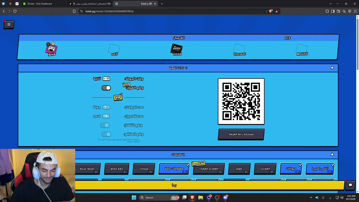Screen dimensions: 359x202
Task: Open the rounds count dropdown showing 10
Action: click(106, 107)
